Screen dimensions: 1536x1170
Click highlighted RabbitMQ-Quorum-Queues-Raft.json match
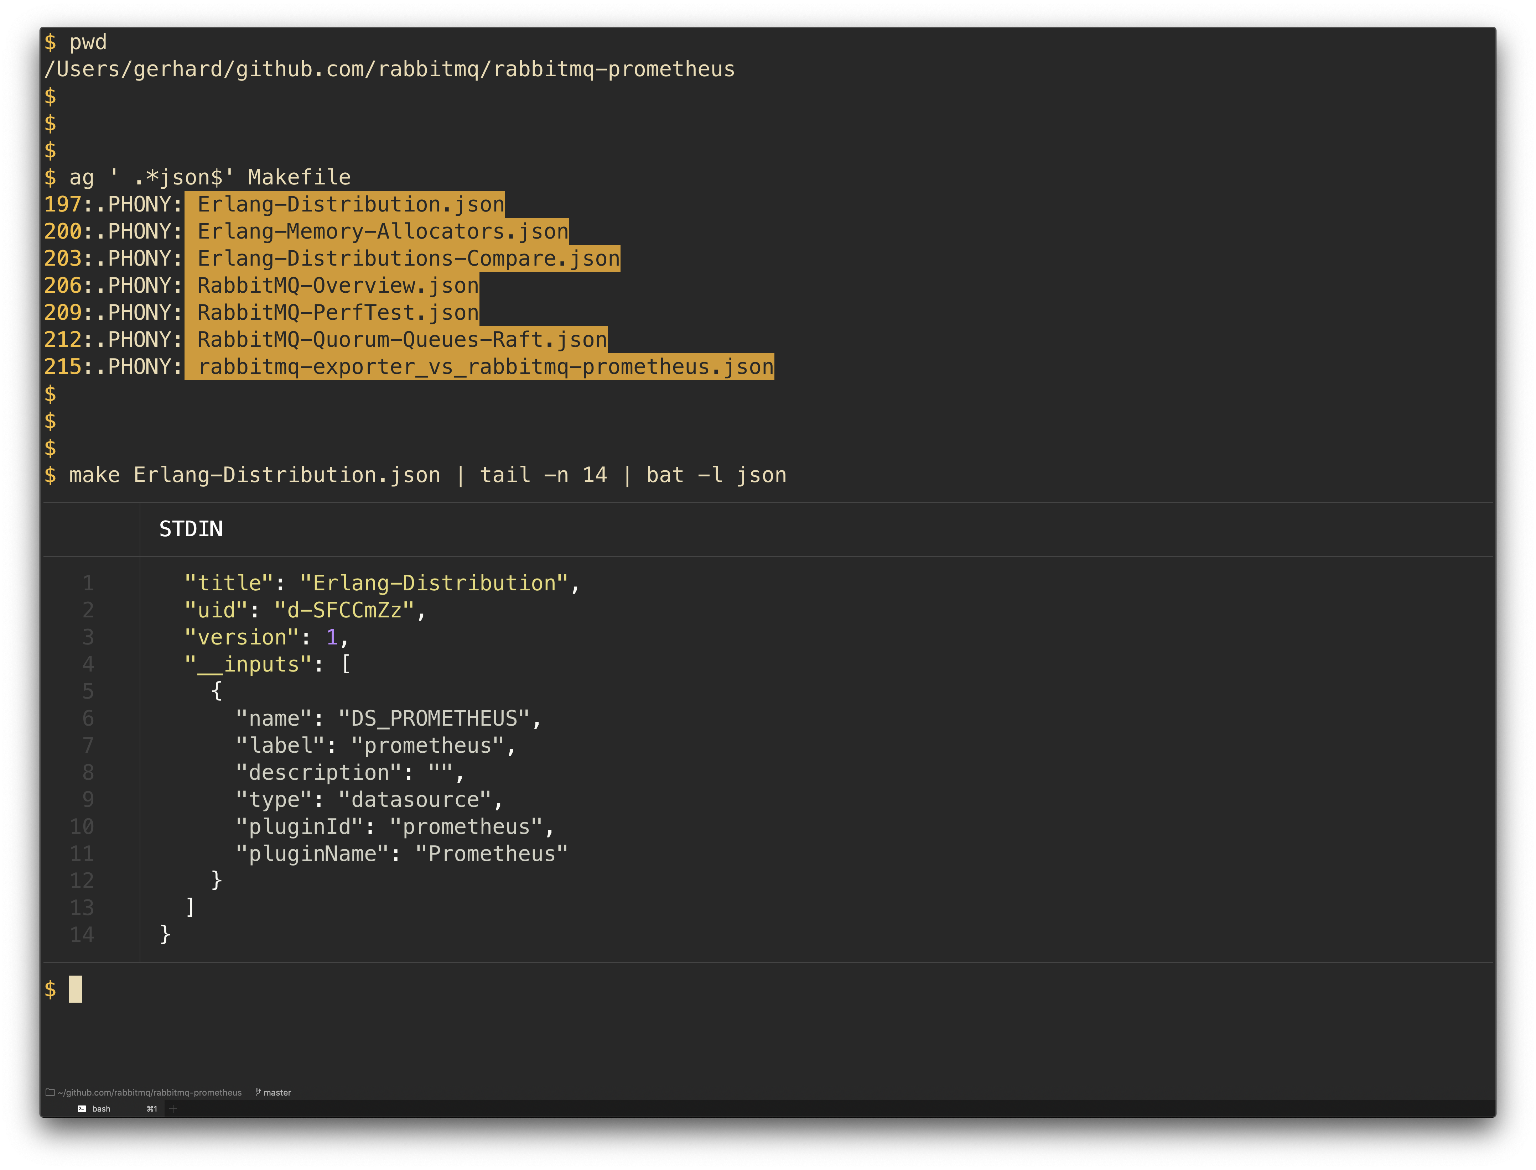pos(402,340)
